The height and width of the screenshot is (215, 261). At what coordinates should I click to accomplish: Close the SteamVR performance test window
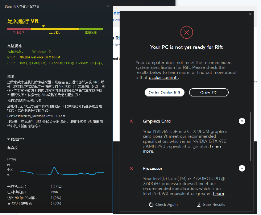click(108, 6)
